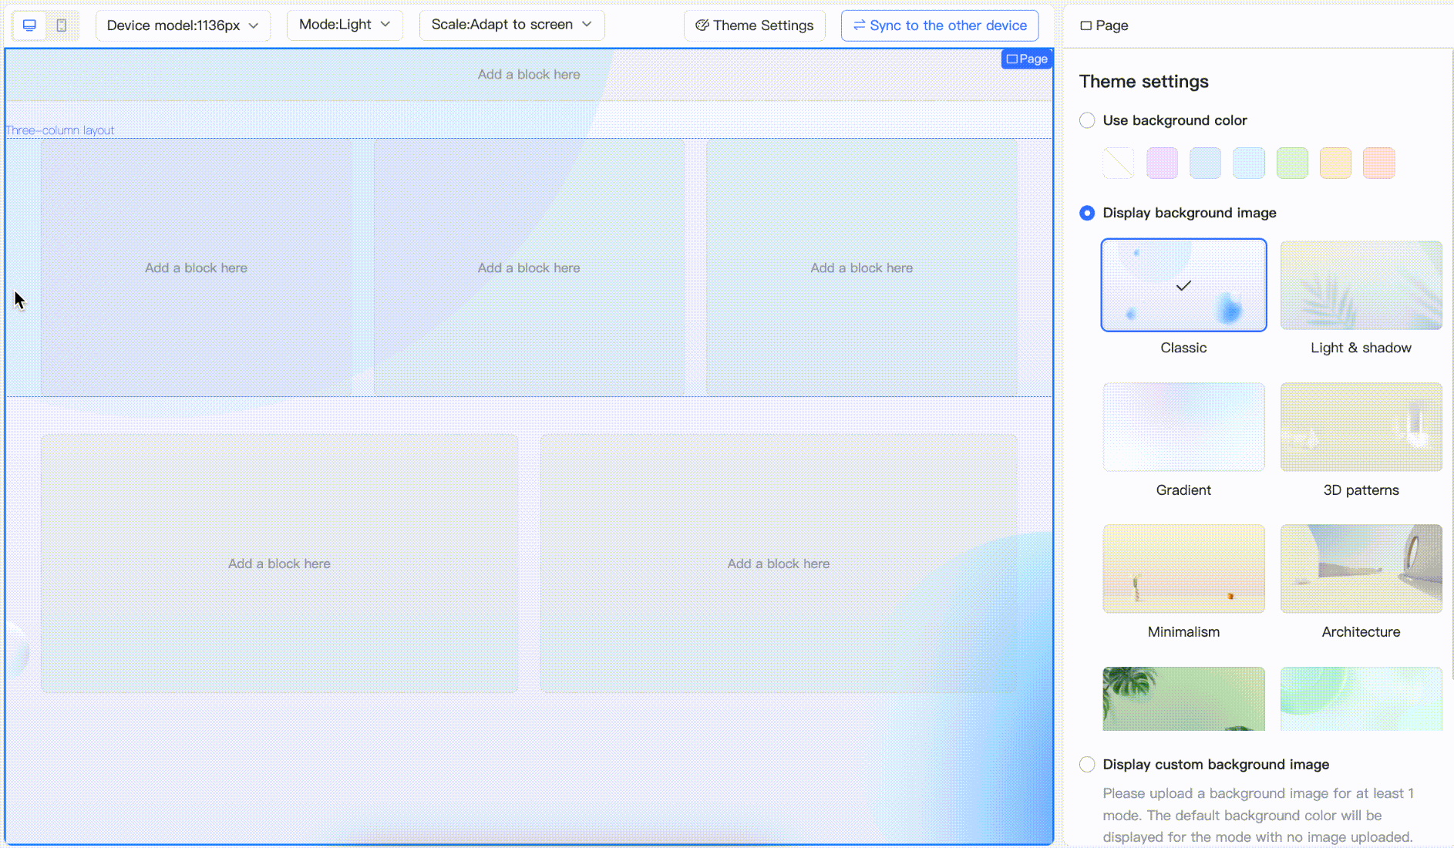Screen dimensions: 1454x848
Task: Choose the yellow background color swatch
Action: (x=1335, y=163)
